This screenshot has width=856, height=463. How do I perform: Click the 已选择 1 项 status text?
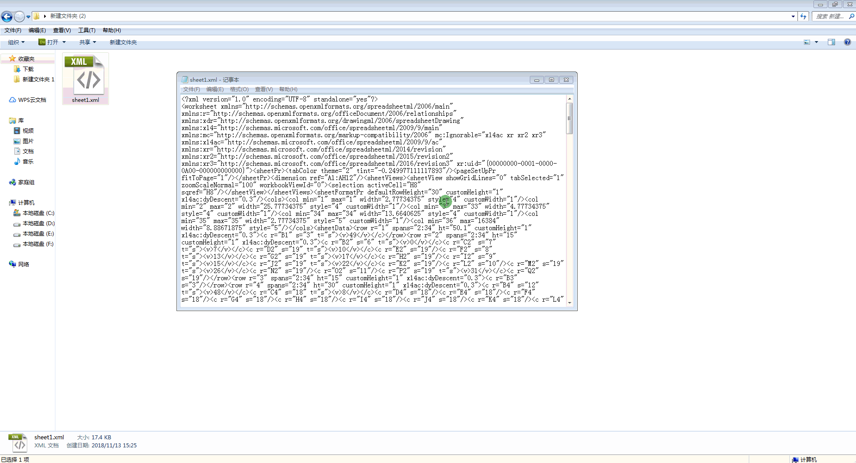click(x=15, y=459)
